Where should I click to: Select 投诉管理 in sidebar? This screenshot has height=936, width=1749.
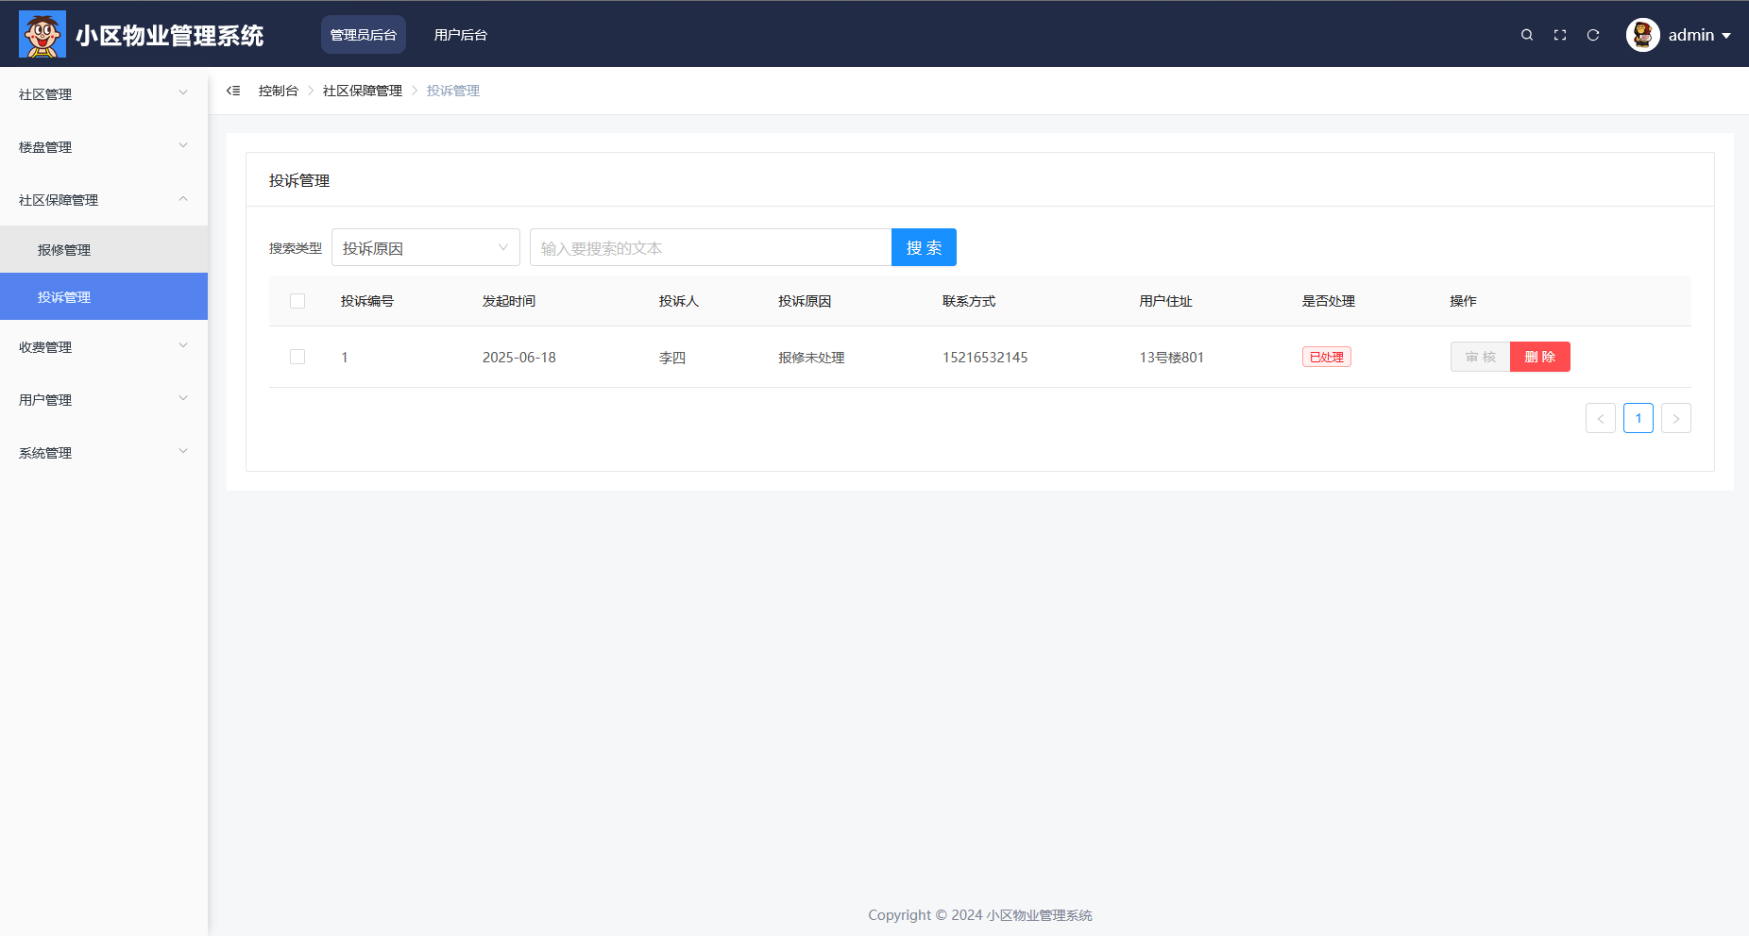(x=104, y=296)
